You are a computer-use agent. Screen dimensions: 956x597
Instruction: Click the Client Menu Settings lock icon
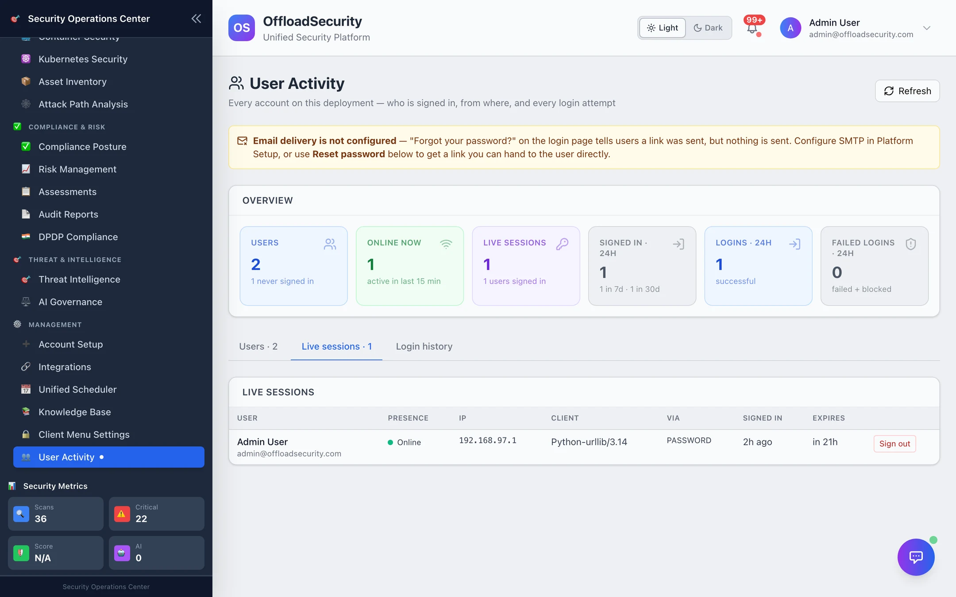point(26,434)
